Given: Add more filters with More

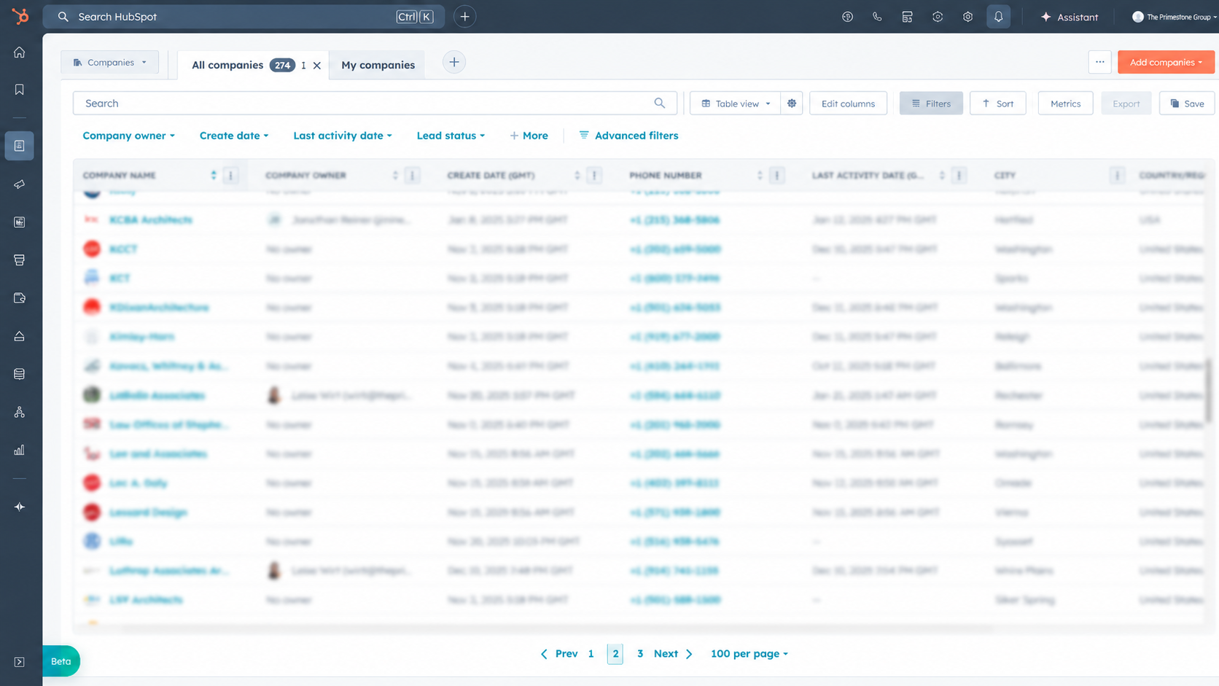Looking at the screenshot, I should click(x=529, y=136).
